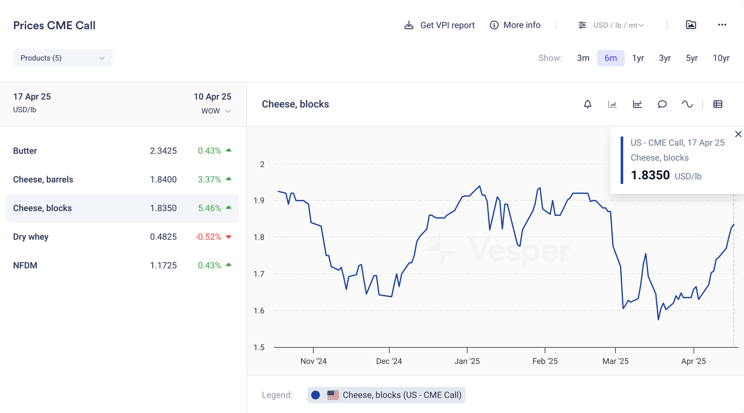This screenshot has height=413, width=744.
Task: Click the save chart as image icon
Action: point(691,25)
